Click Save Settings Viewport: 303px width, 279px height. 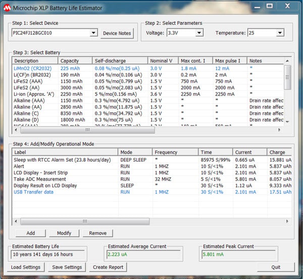point(67,267)
